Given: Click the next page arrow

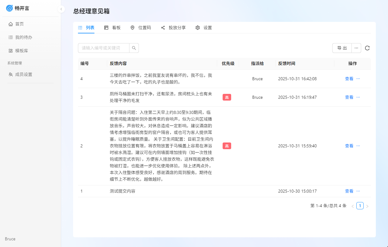Looking at the screenshot, I should click(x=367, y=206).
